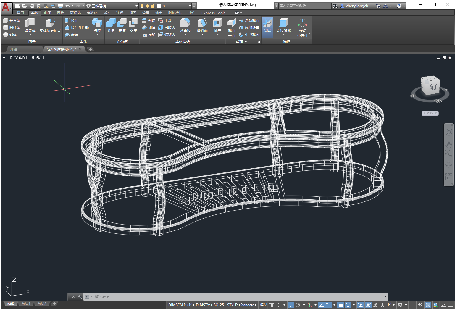Apply the 并集 (Union) boolean operation

click(111, 25)
